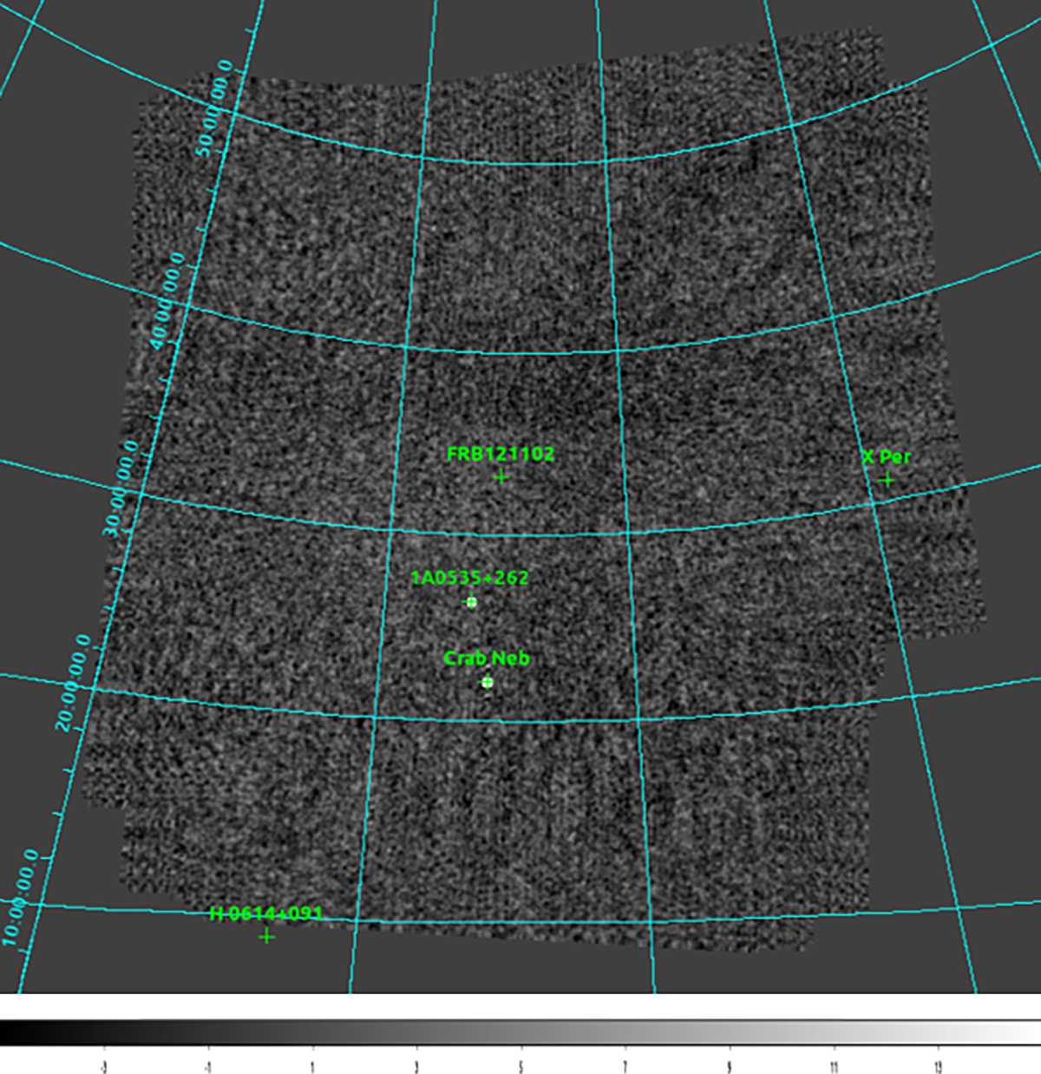
Task: Select the X Per cross marker
Action: (x=886, y=480)
